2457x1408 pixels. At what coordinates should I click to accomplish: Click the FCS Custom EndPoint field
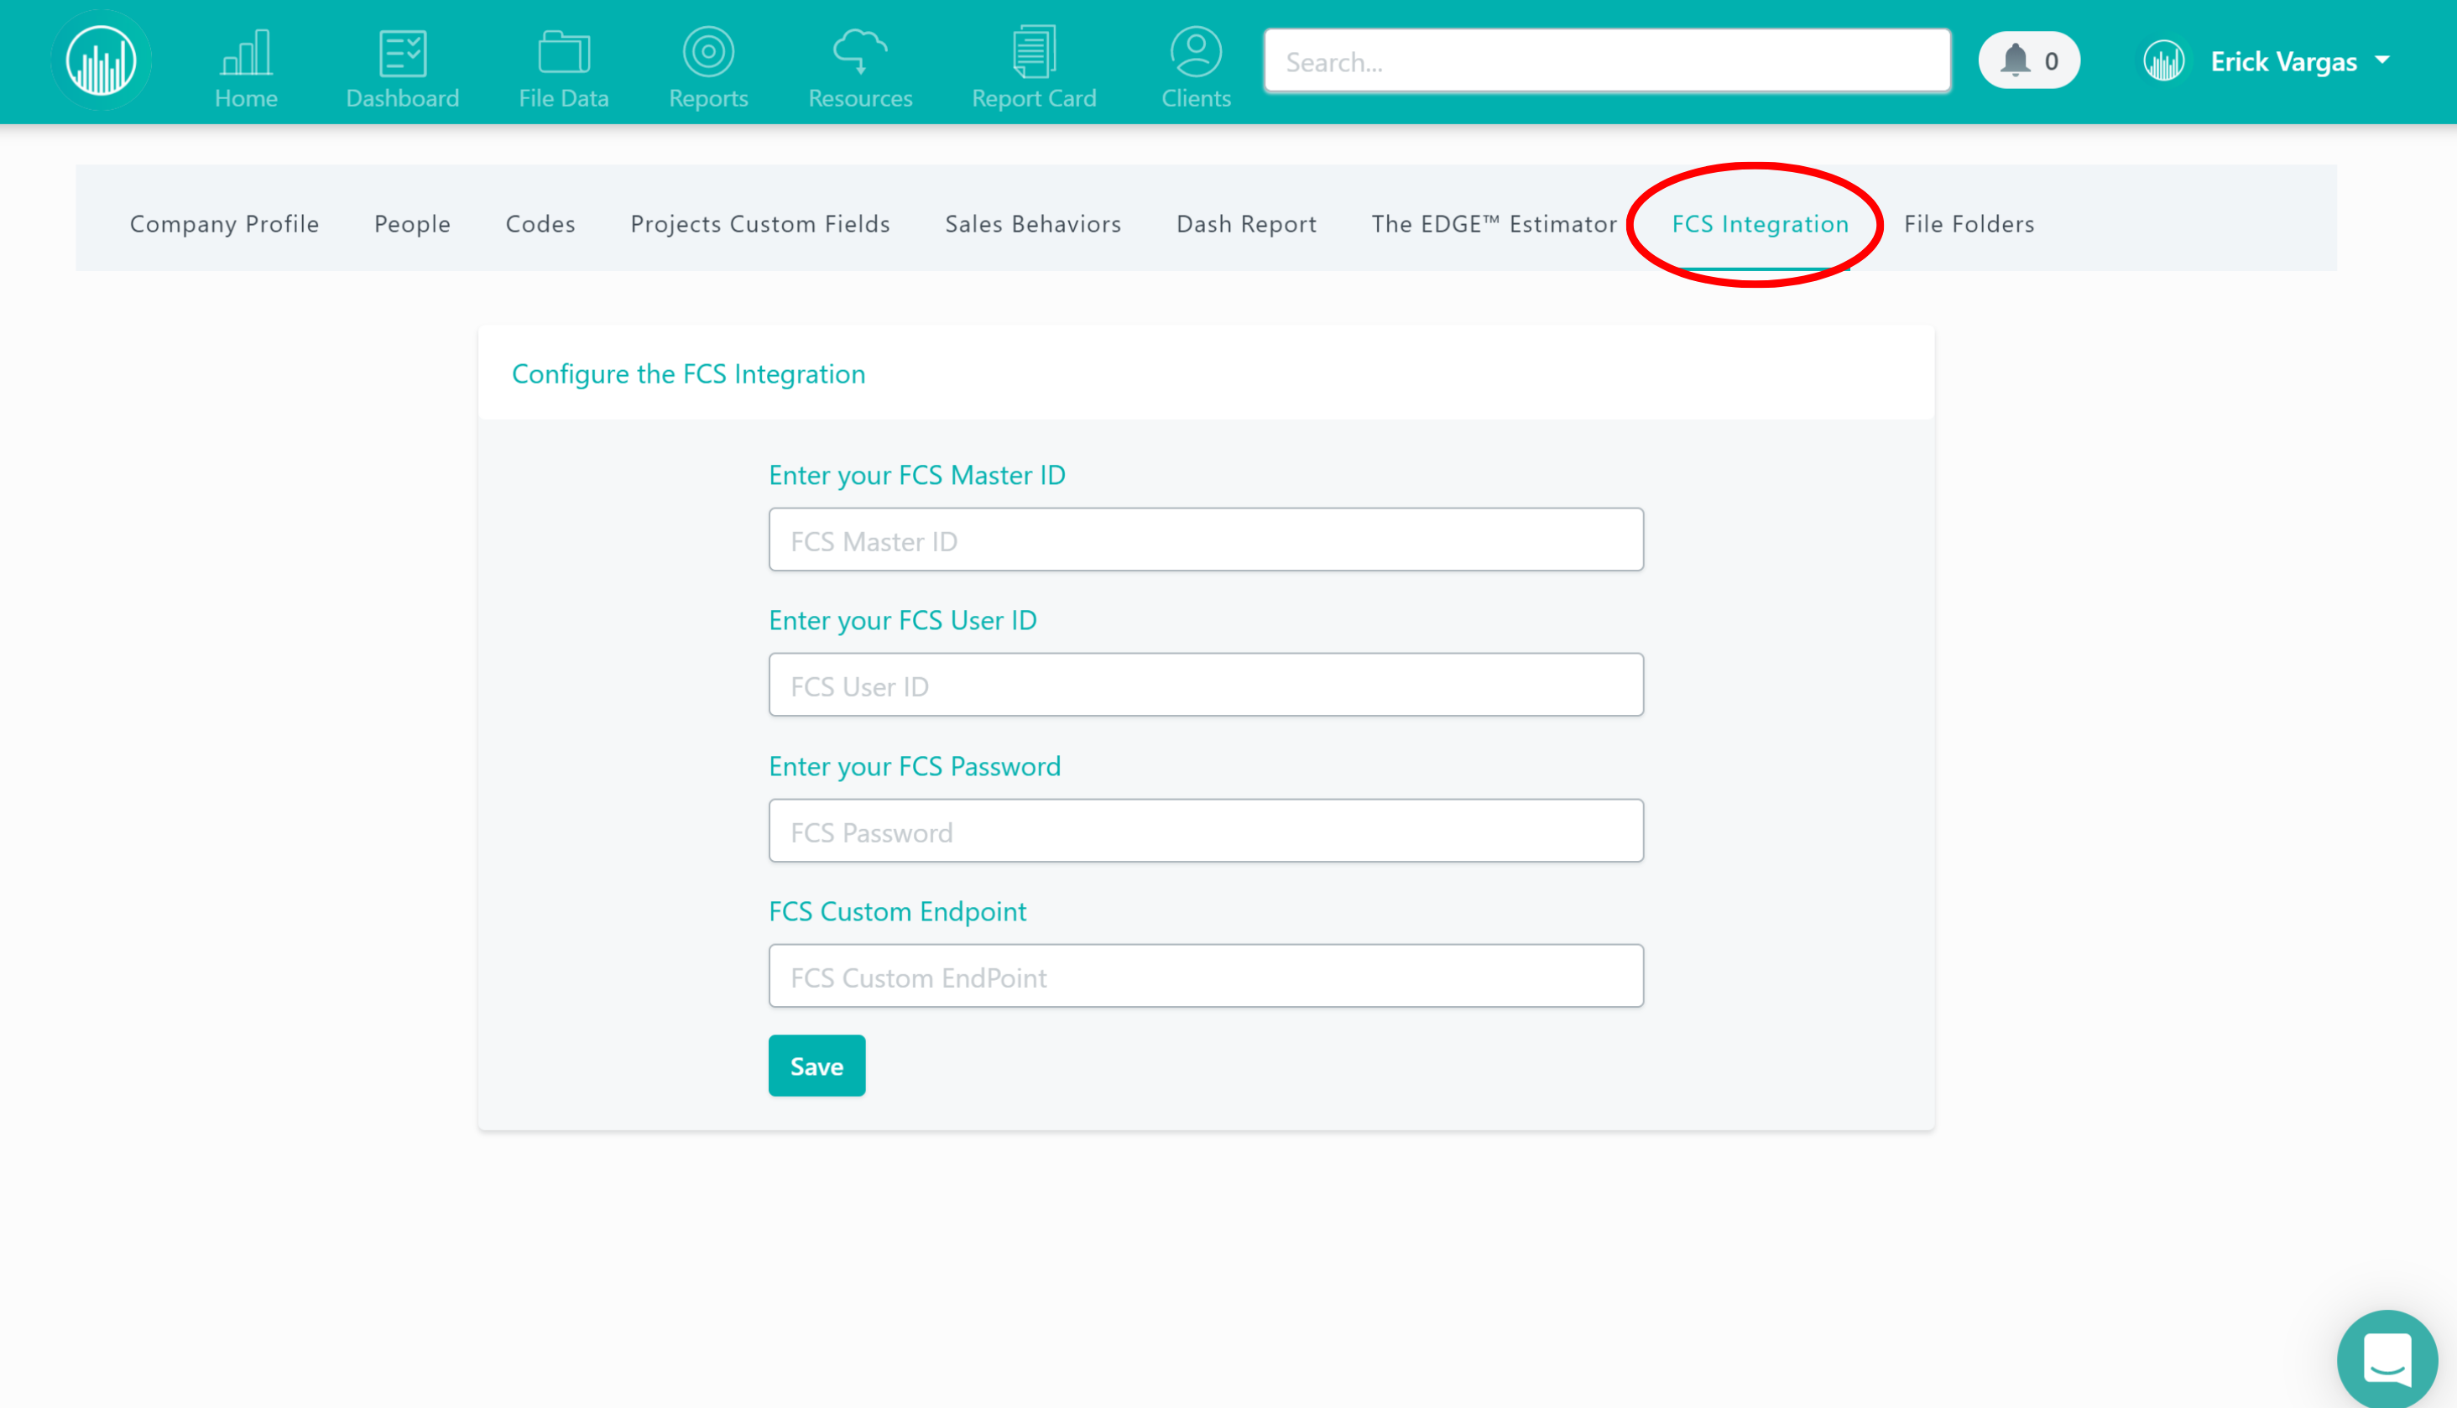tap(1206, 976)
